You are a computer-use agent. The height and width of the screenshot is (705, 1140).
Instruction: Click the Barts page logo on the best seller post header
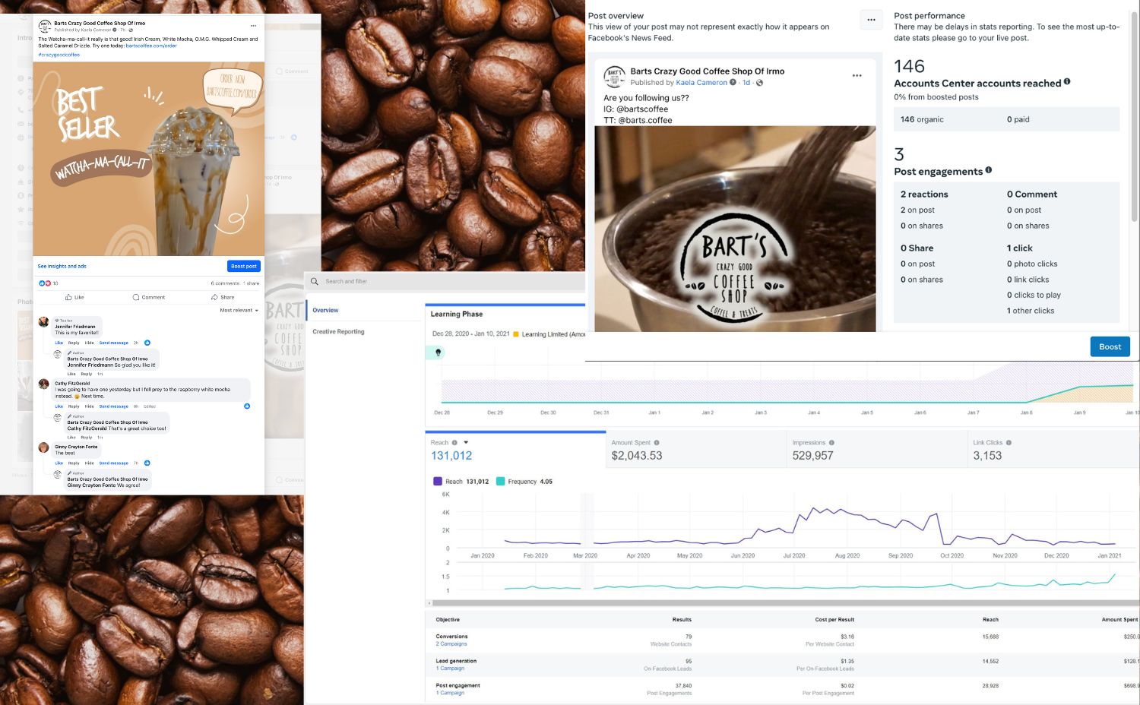(45, 27)
